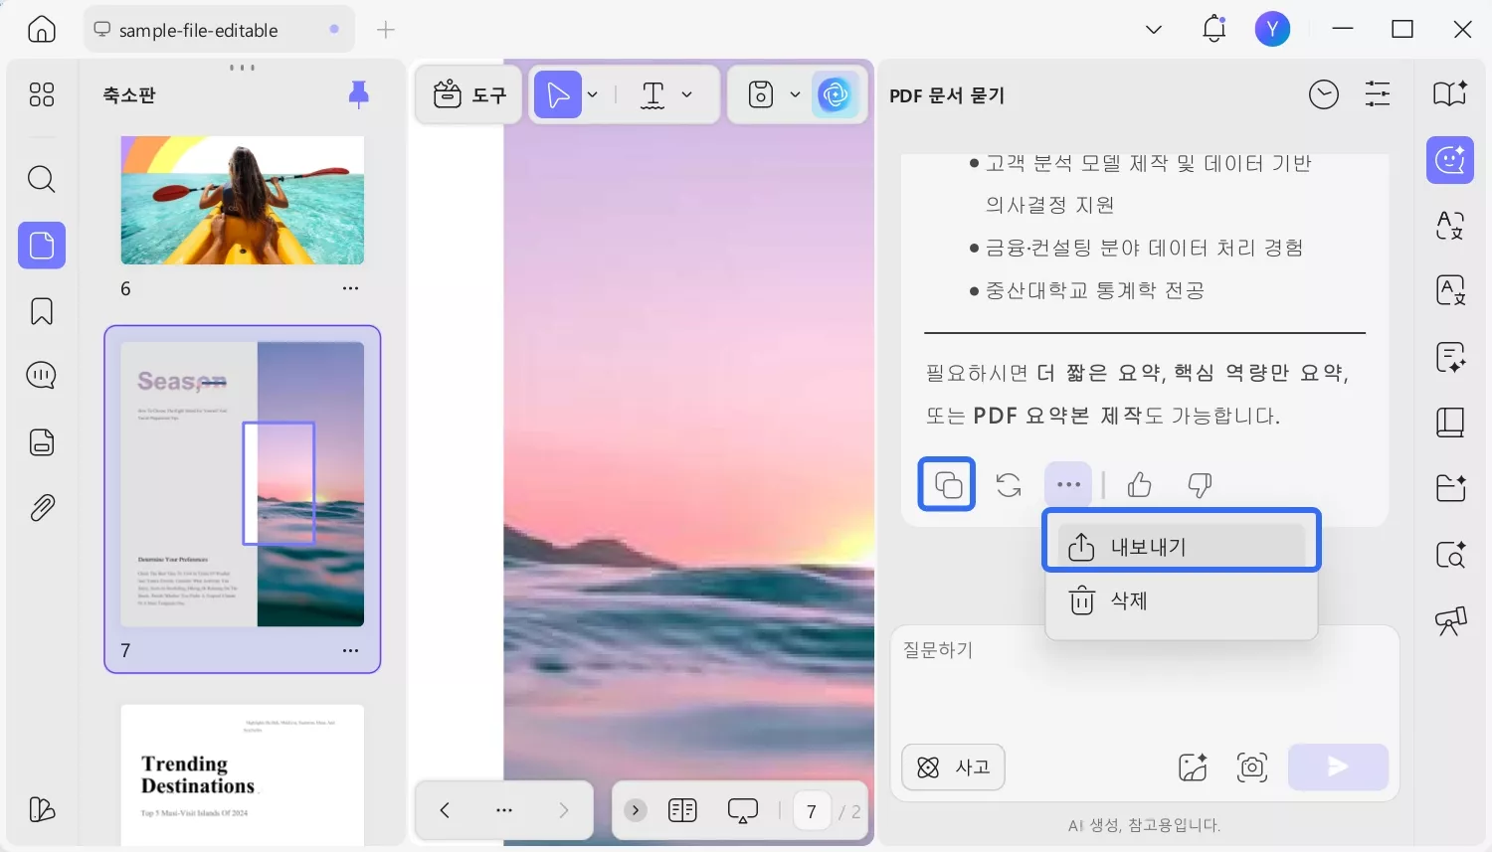Click the chat history clock icon
Image resolution: width=1492 pixels, height=852 pixels.
(x=1324, y=94)
